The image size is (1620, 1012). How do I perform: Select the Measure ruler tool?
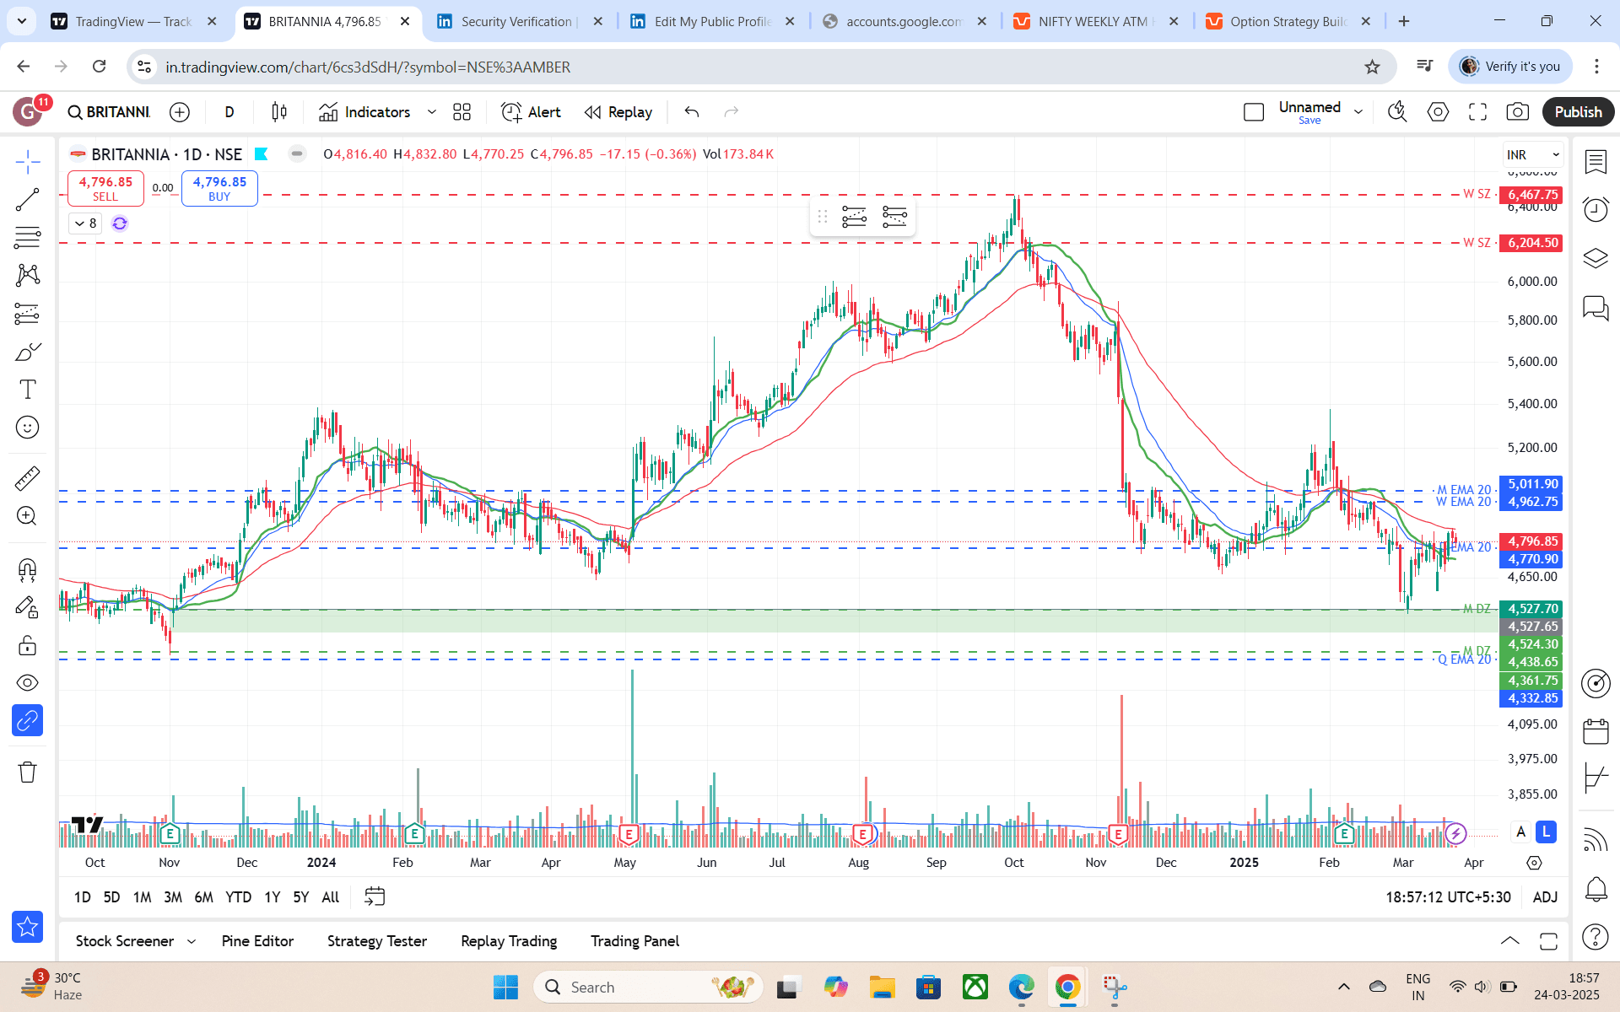click(28, 478)
